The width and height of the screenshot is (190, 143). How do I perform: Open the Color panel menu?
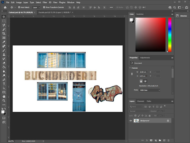(x=172, y=14)
